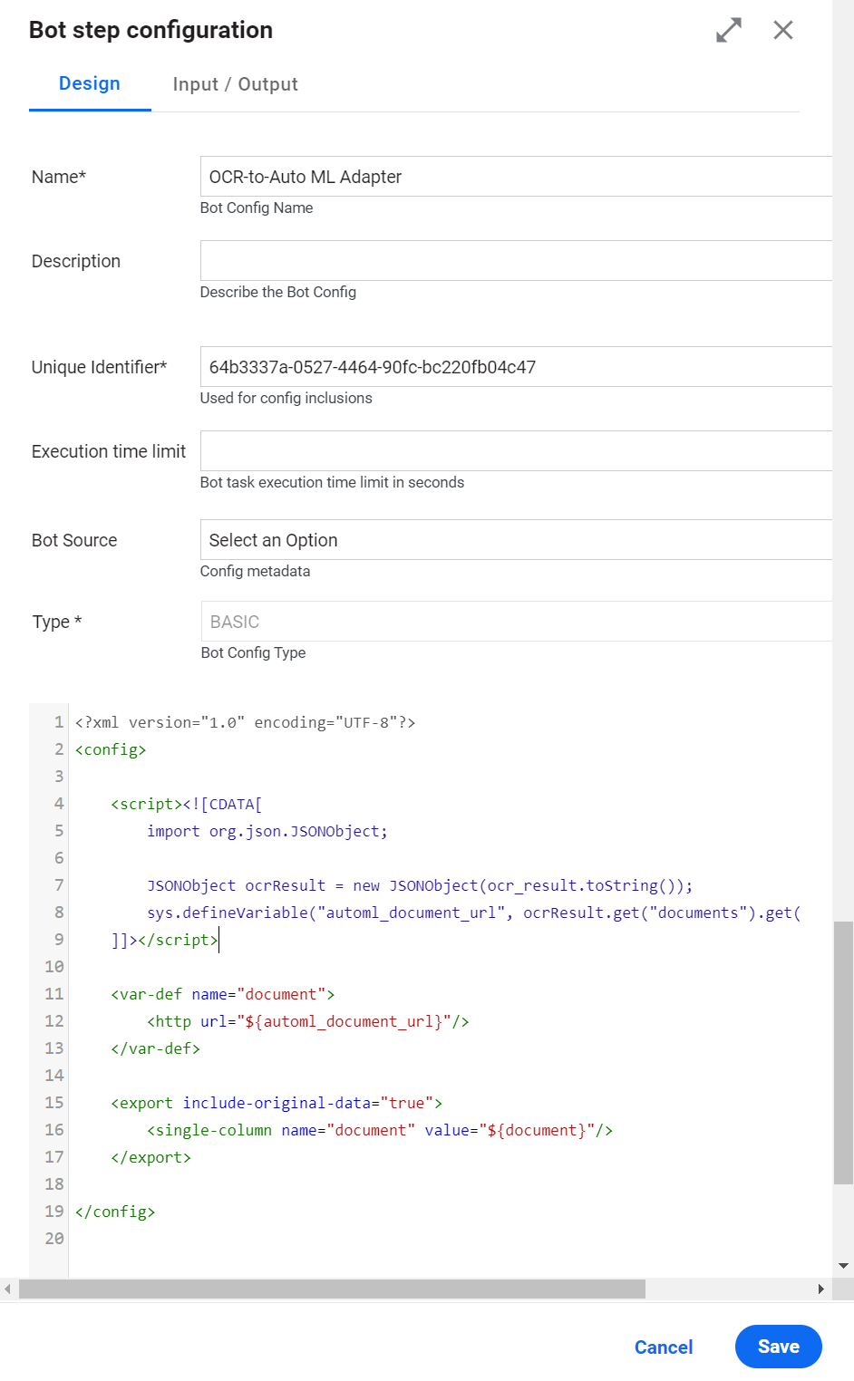854x1381 pixels.
Task: Cancel the bot configuration changes
Action: [664, 1347]
